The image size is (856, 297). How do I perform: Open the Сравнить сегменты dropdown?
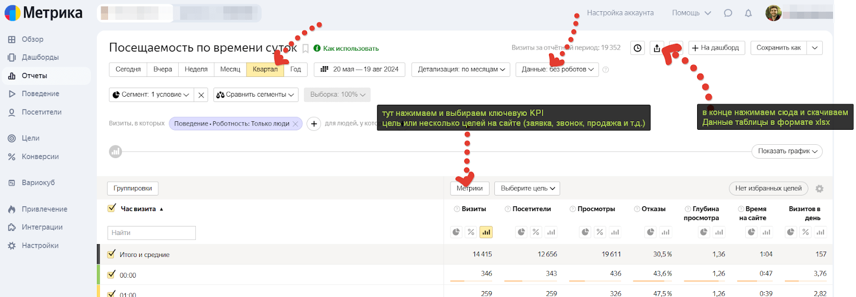(256, 95)
